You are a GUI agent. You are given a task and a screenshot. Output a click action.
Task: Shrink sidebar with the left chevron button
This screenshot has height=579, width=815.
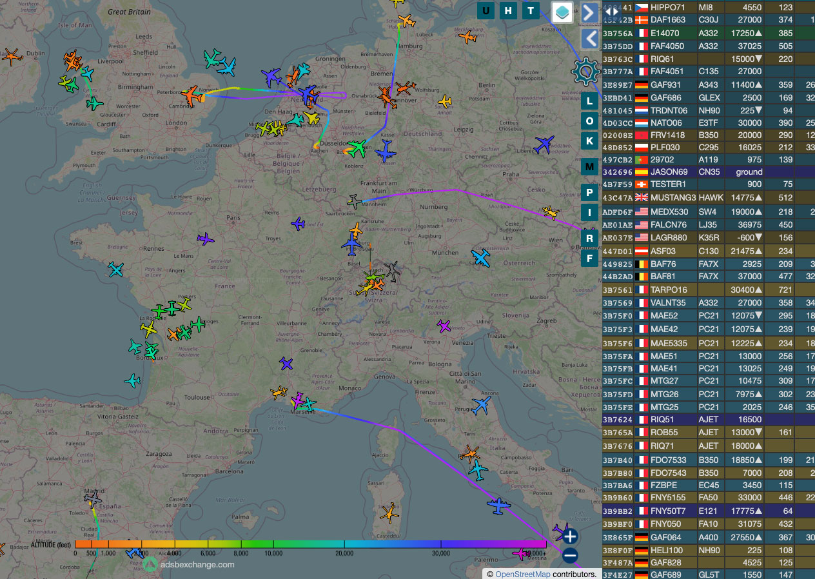tap(589, 39)
